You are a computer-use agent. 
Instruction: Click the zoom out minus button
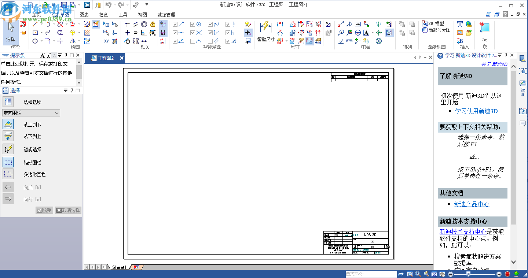click(450, 274)
